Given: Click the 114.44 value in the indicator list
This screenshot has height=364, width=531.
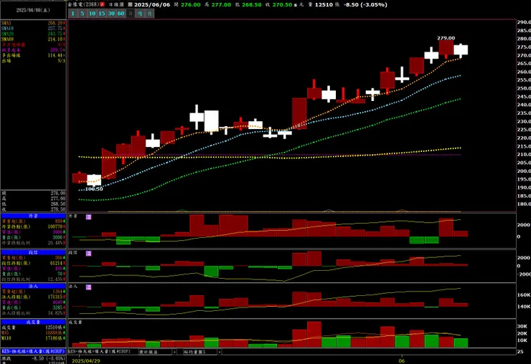Looking at the screenshot, I should 57,55.
